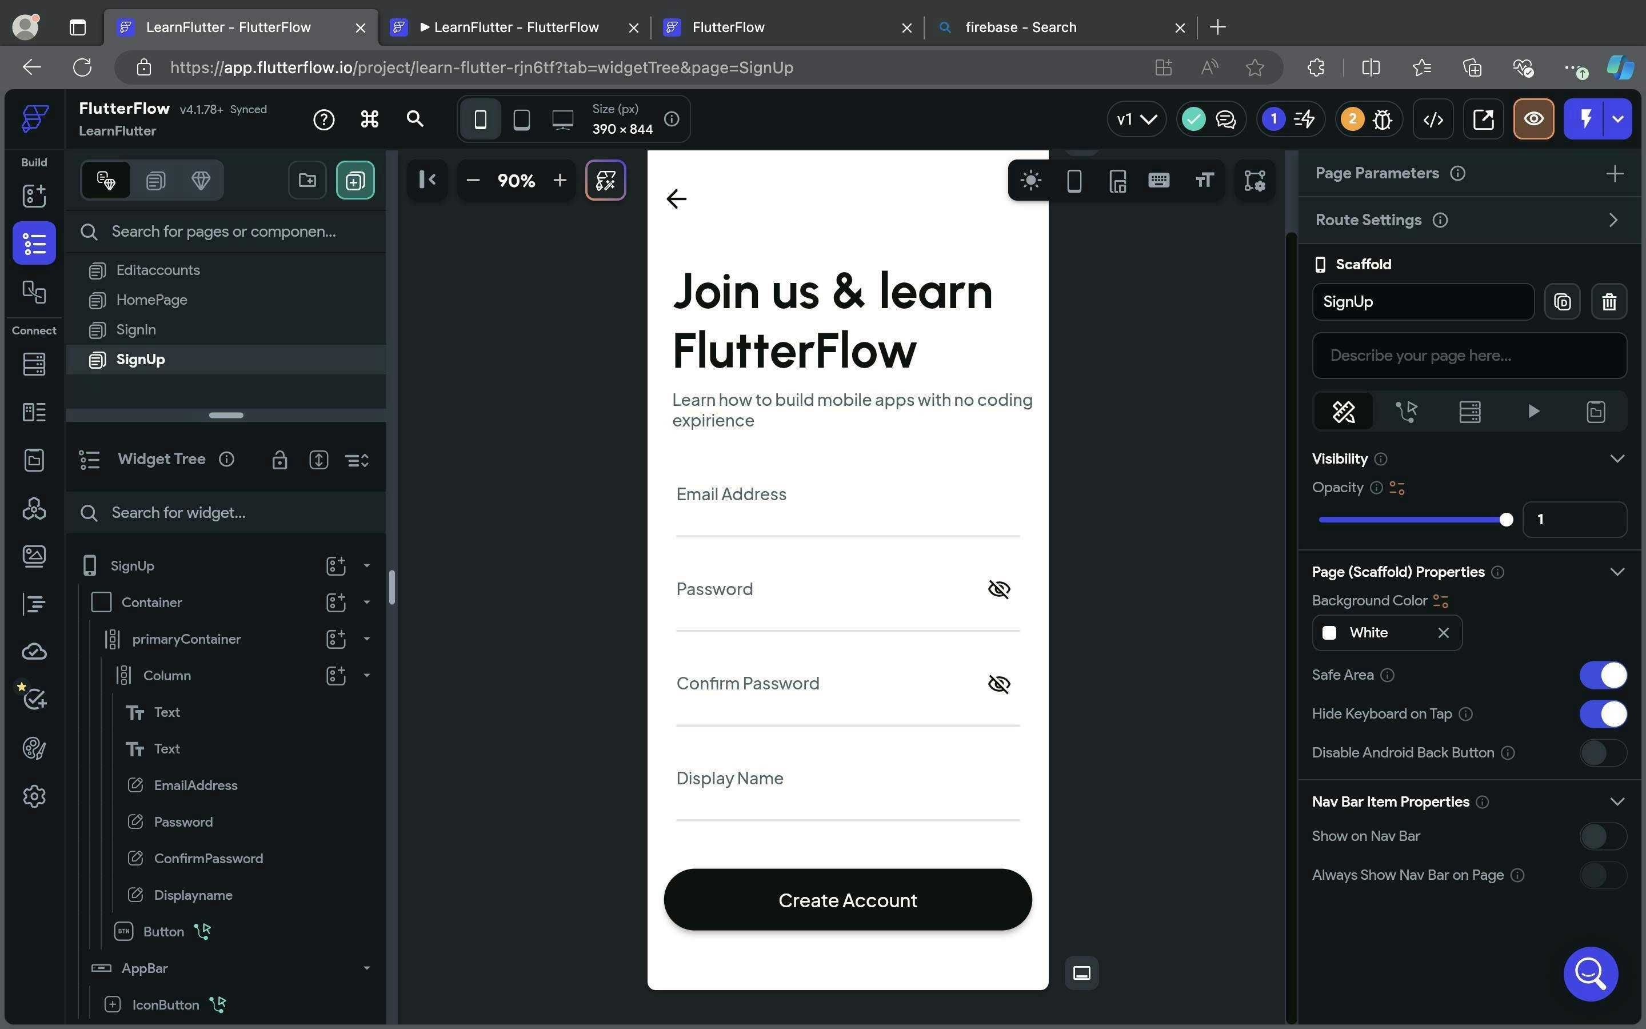Open the Firestore database icon in sidebar
The height and width of the screenshot is (1029, 1646).
point(34,364)
